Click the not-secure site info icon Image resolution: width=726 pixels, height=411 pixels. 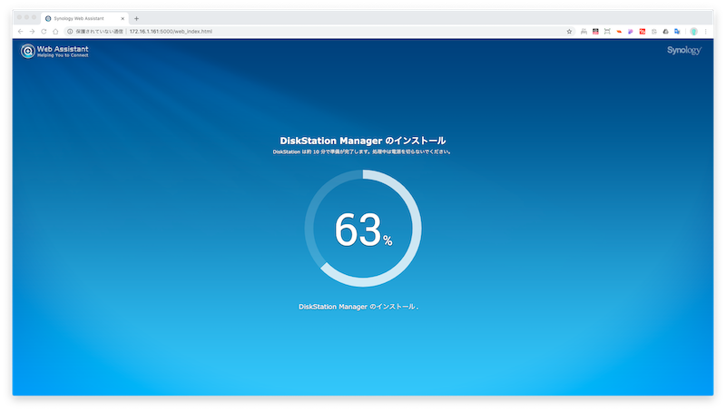click(x=70, y=32)
